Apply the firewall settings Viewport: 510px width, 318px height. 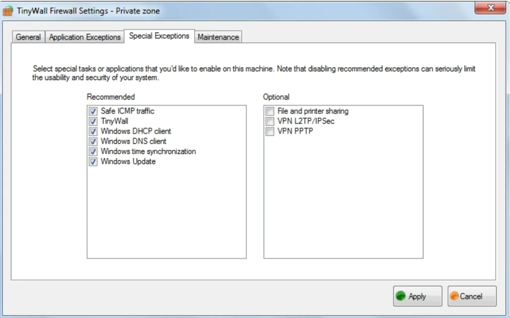(417, 296)
